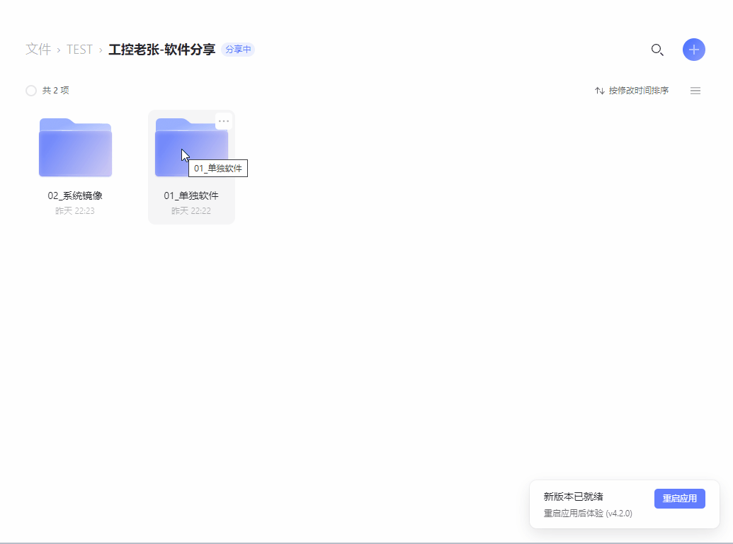Open the 02_系统镜像 folder icon
The image size is (733, 544).
click(x=75, y=147)
